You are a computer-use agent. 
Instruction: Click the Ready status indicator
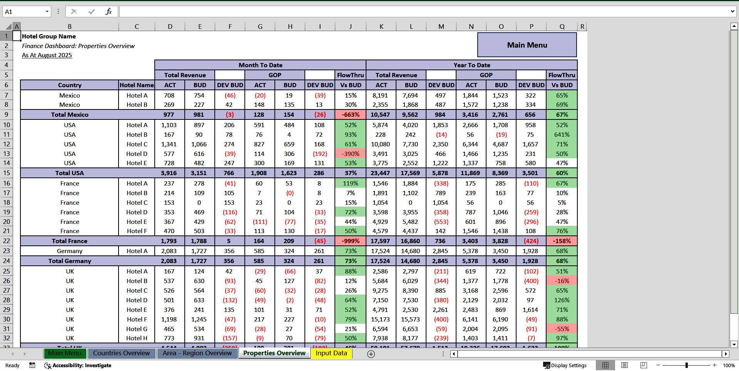(x=12, y=365)
